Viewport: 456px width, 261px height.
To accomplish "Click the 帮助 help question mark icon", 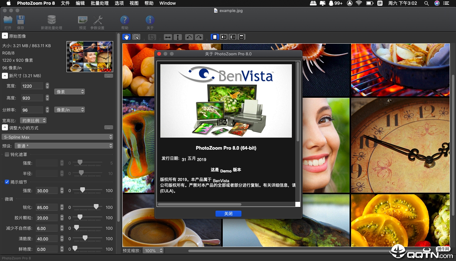I will coord(125,20).
